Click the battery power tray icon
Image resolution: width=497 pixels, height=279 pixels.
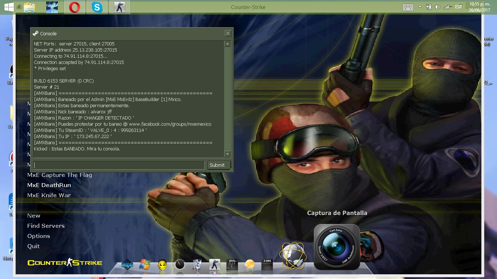pyautogui.click(x=429, y=7)
